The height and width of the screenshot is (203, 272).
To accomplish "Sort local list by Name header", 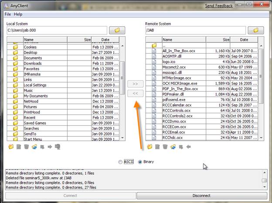I will pos(45,40).
